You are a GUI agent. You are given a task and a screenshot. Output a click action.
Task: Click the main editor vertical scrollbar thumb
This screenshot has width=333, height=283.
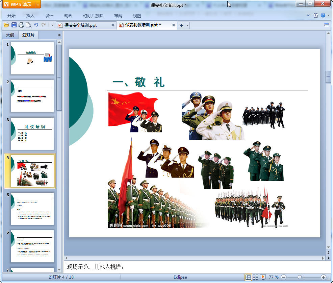[x=328, y=76]
